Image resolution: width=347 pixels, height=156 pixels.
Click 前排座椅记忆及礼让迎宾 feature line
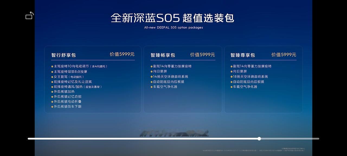72,82
